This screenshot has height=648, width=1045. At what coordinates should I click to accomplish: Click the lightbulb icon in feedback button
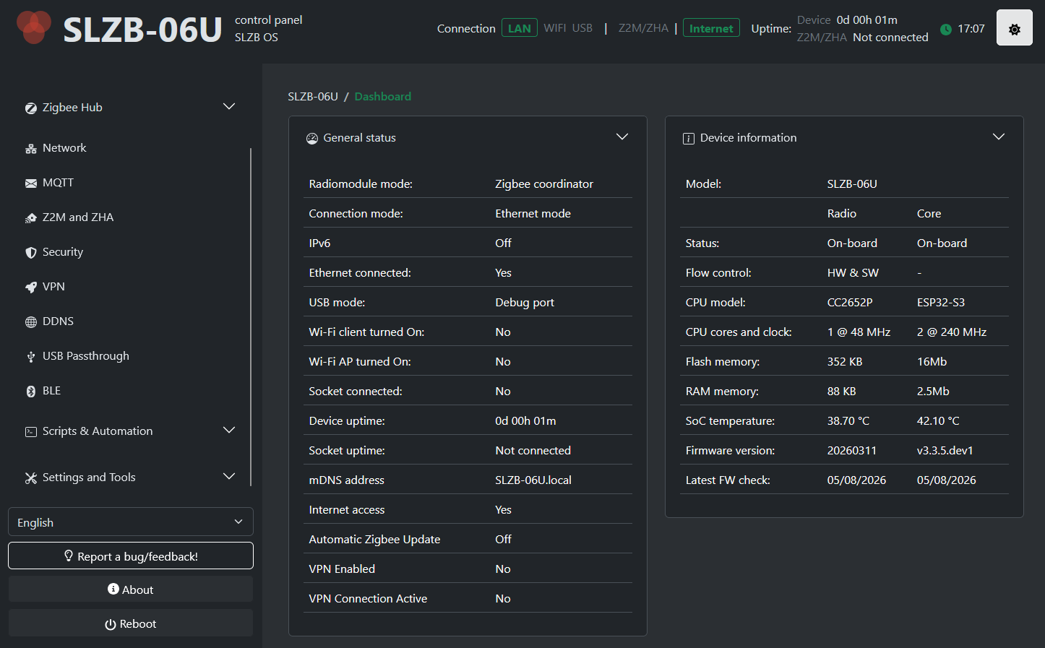click(69, 556)
